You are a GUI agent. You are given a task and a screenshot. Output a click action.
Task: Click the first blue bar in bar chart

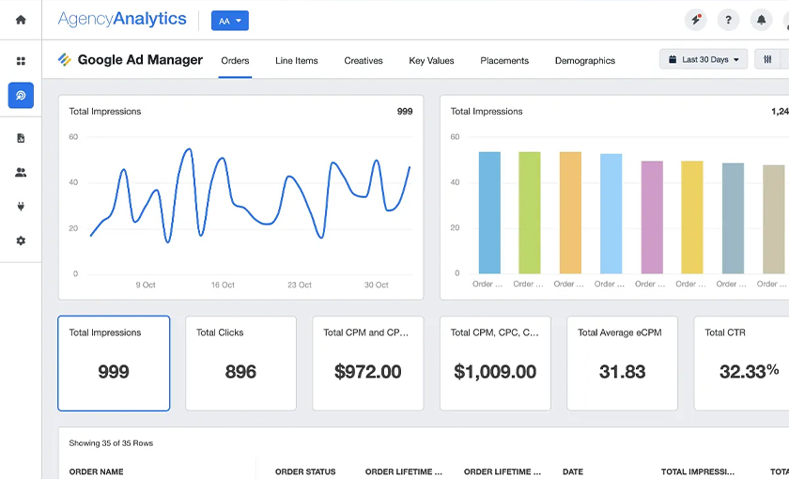point(489,212)
